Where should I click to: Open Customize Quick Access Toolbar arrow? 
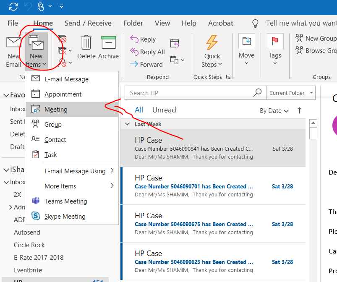(61, 6)
